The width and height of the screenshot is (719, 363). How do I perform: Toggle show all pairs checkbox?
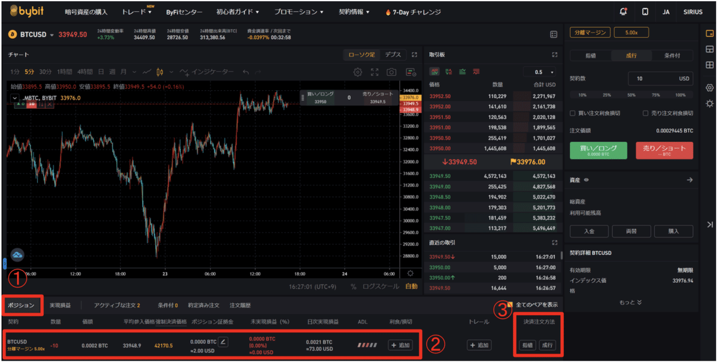509,304
